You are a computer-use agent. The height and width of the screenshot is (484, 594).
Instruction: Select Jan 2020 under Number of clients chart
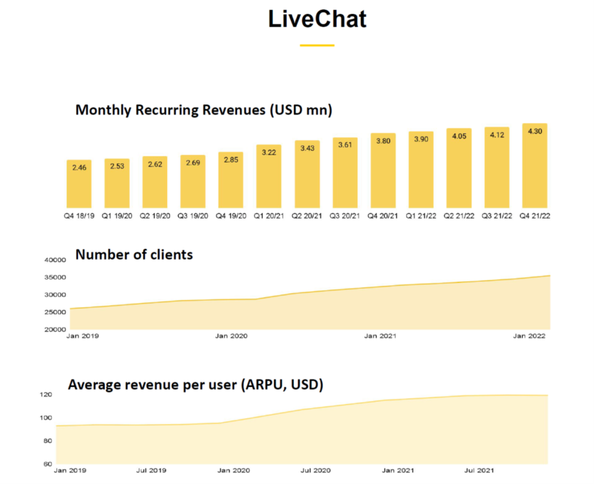[232, 337]
